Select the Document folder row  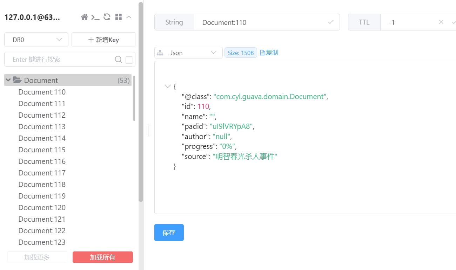(68, 80)
